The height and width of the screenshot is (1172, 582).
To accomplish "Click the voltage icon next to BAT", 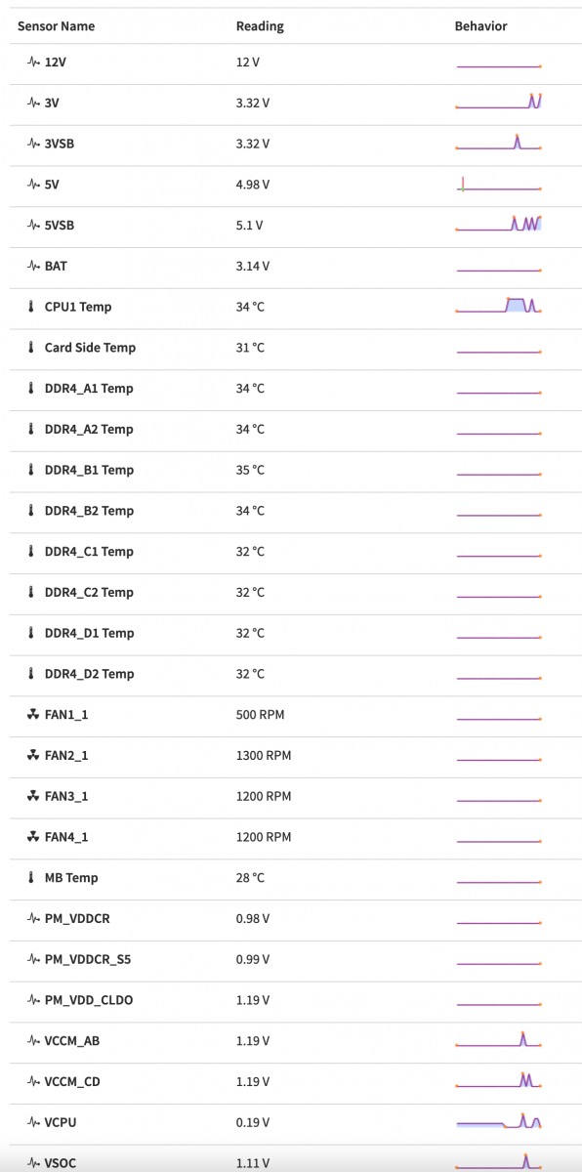I will click(33, 266).
